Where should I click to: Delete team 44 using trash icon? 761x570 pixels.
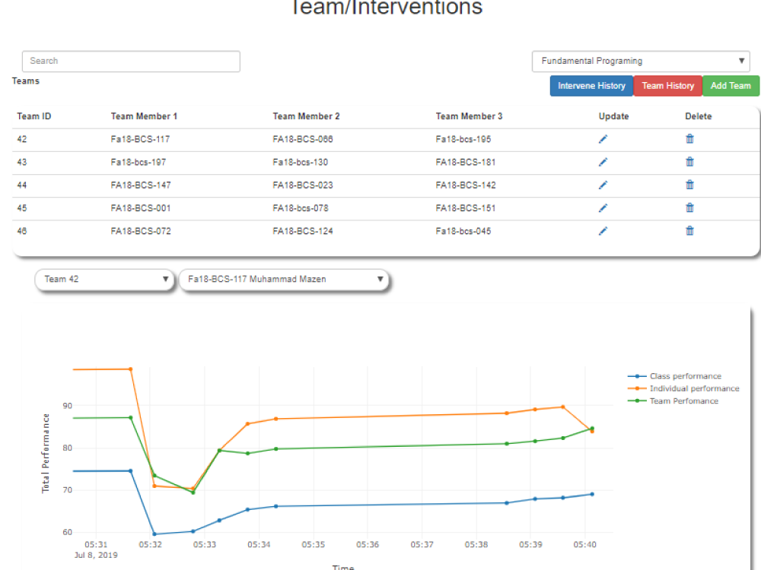click(689, 185)
